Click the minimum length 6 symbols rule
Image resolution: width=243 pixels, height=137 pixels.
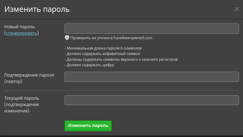click(x=103, y=48)
